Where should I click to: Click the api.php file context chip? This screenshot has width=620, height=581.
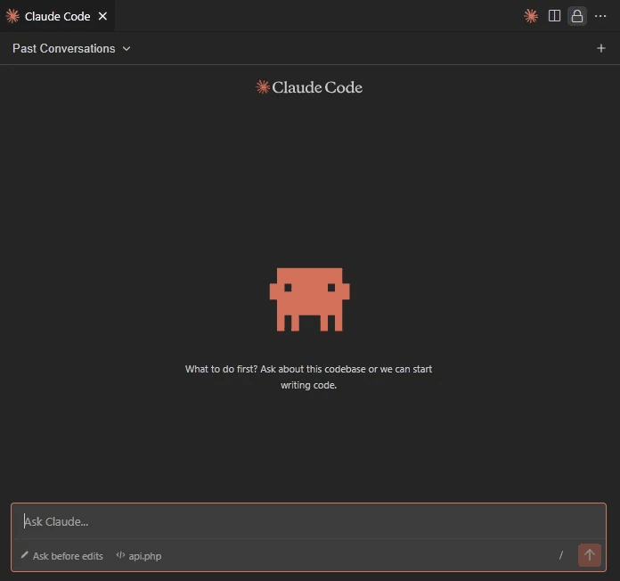139,556
